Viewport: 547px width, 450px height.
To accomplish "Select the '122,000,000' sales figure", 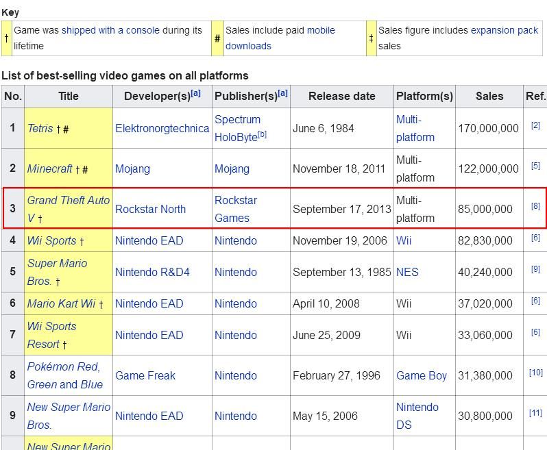I will (488, 168).
